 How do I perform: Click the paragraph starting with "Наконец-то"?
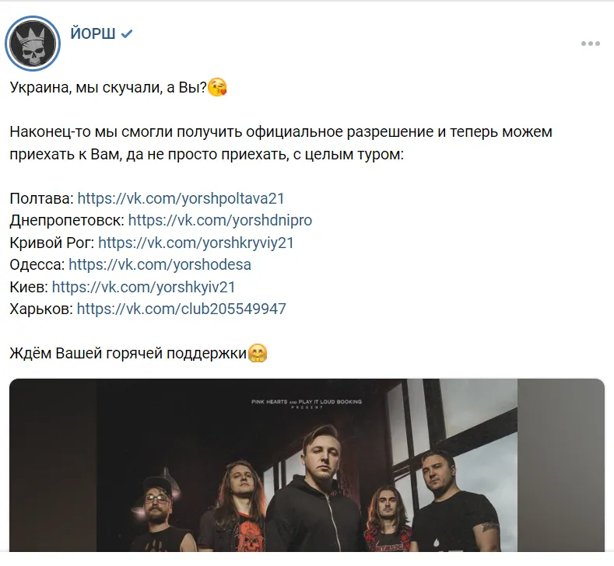(x=280, y=143)
